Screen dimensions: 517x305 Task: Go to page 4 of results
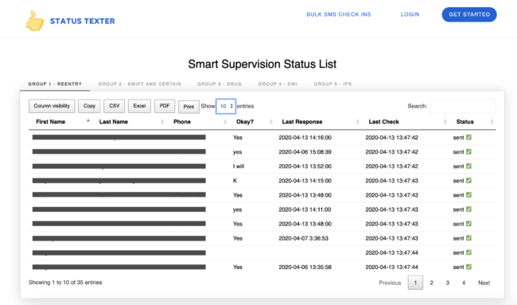464,283
